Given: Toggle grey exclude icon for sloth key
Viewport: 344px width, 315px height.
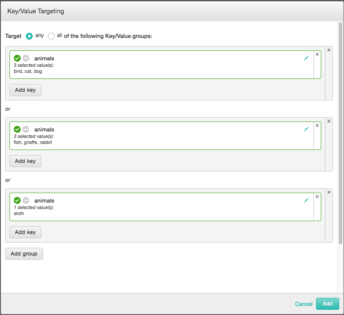Looking at the screenshot, I should coord(26,200).
